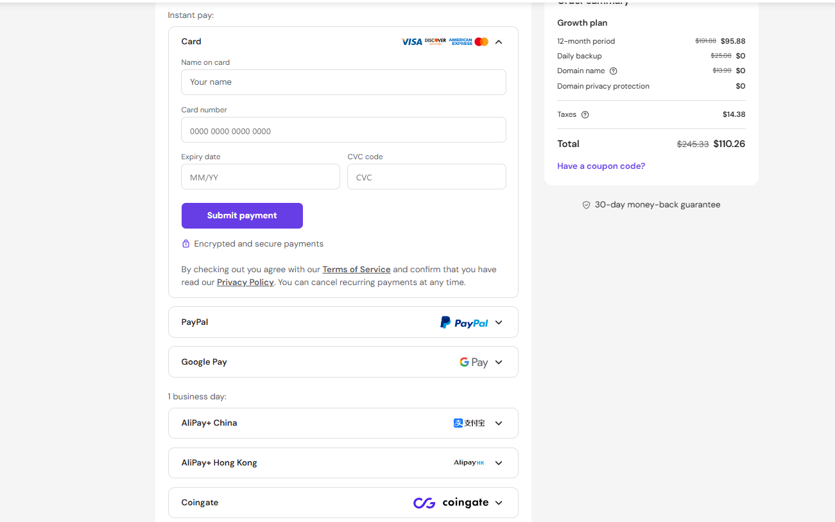Select the Google Pay label text

coord(204,362)
